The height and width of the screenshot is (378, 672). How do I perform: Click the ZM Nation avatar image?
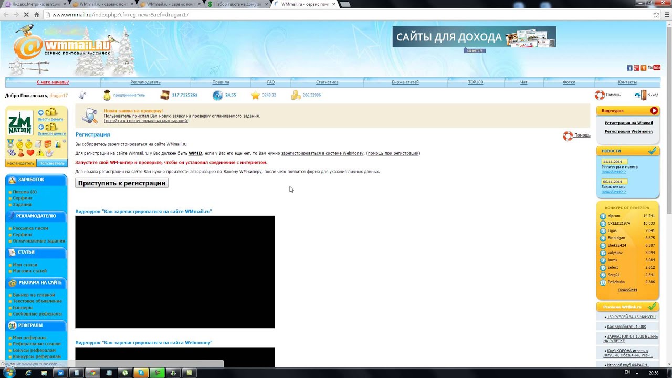coord(20,123)
